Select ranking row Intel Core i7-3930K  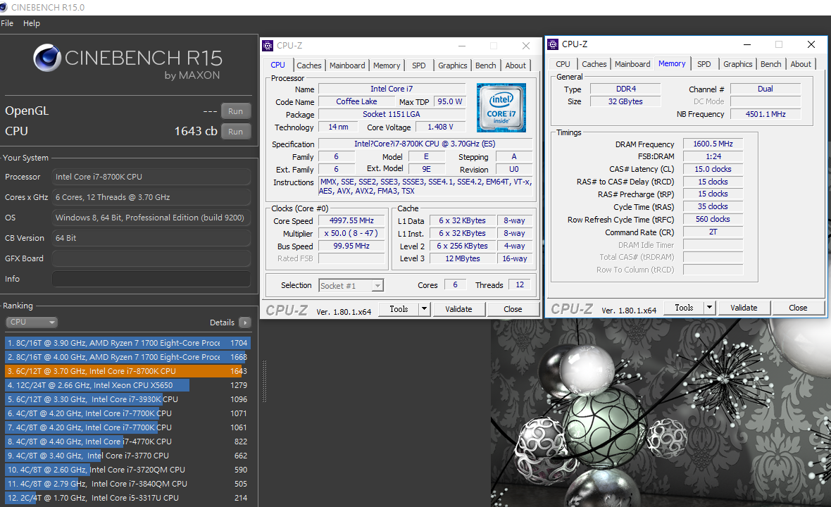pyautogui.click(x=127, y=399)
